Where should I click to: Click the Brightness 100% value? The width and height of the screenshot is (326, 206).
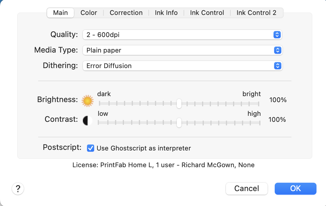pos(278,100)
